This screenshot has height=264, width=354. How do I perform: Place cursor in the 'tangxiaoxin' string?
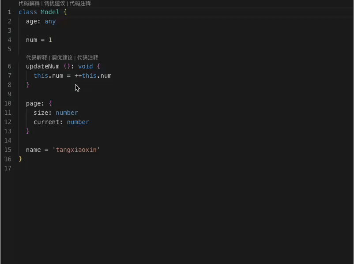coord(76,150)
